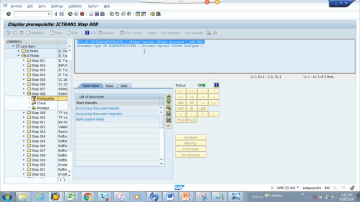Image resolution: width=360 pixels, height=202 pixels.
Task: Click the Create New Session icon
Action: tap(138, 14)
